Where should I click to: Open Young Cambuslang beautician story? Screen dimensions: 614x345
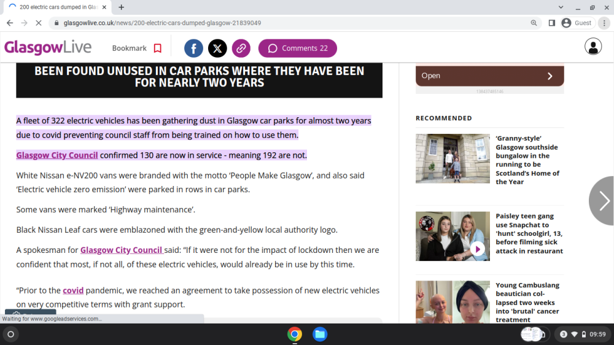pos(527,302)
